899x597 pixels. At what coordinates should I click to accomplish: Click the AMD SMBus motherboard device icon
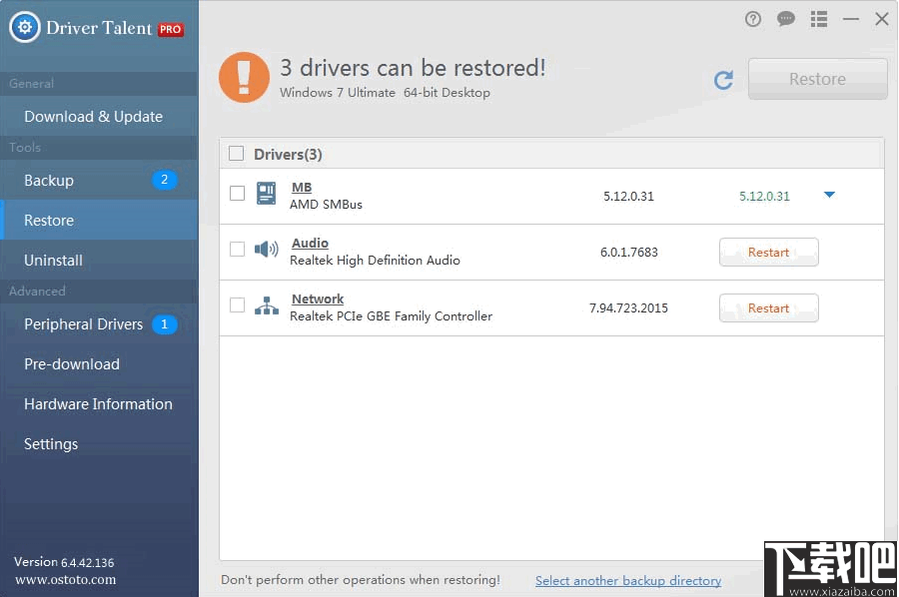266,195
